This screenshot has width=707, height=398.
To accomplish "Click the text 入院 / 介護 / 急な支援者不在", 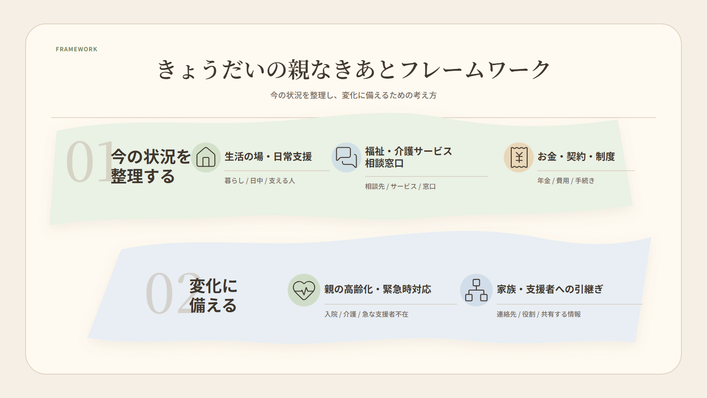I will (366, 314).
